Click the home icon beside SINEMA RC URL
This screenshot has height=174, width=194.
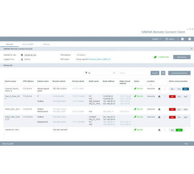coord(22,55)
